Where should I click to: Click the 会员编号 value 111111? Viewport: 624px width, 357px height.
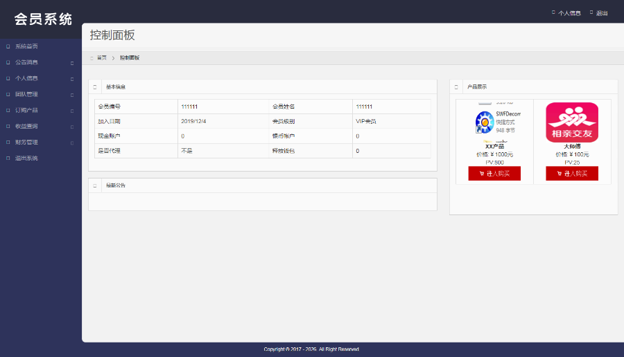189,107
